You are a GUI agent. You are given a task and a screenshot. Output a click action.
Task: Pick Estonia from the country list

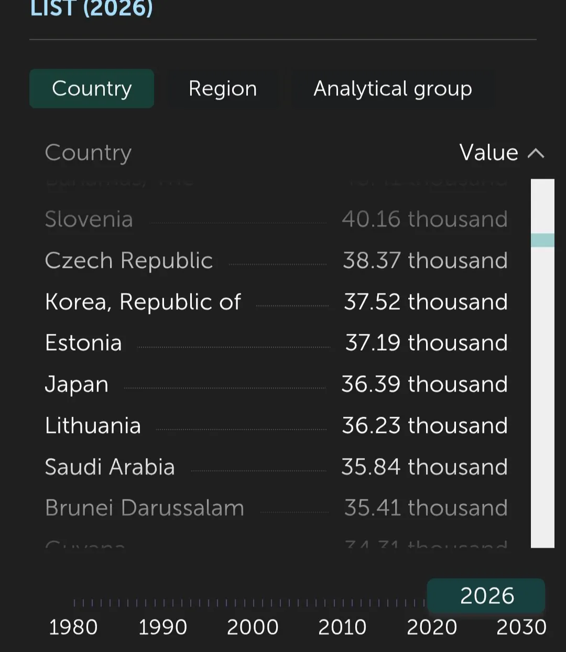pos(83,343)
